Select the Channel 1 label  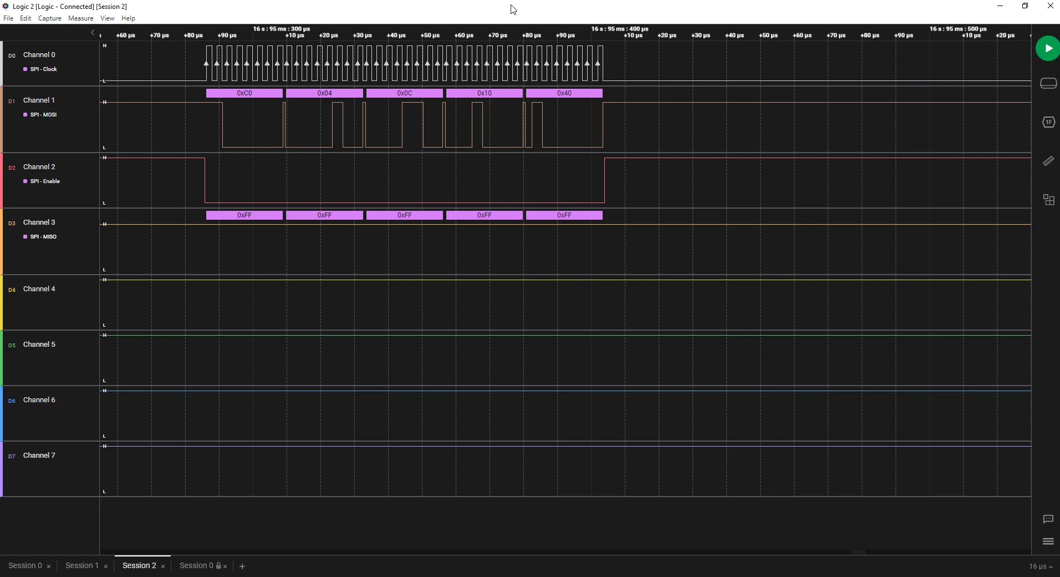[39, 100]
